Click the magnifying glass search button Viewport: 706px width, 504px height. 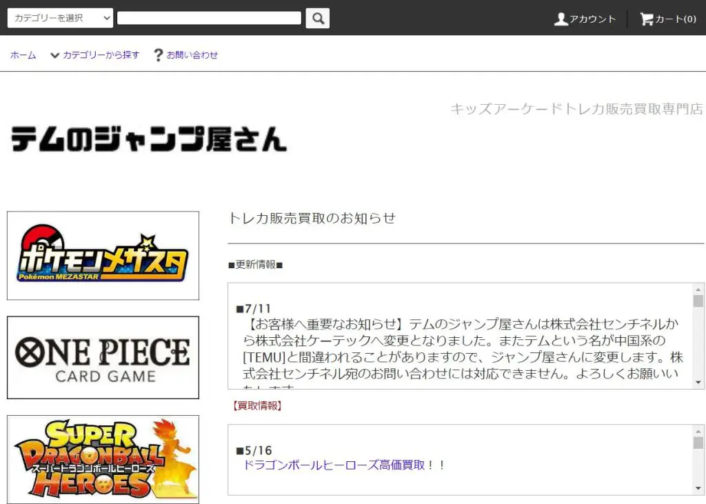pyautogui.click(x=317, y=18)
